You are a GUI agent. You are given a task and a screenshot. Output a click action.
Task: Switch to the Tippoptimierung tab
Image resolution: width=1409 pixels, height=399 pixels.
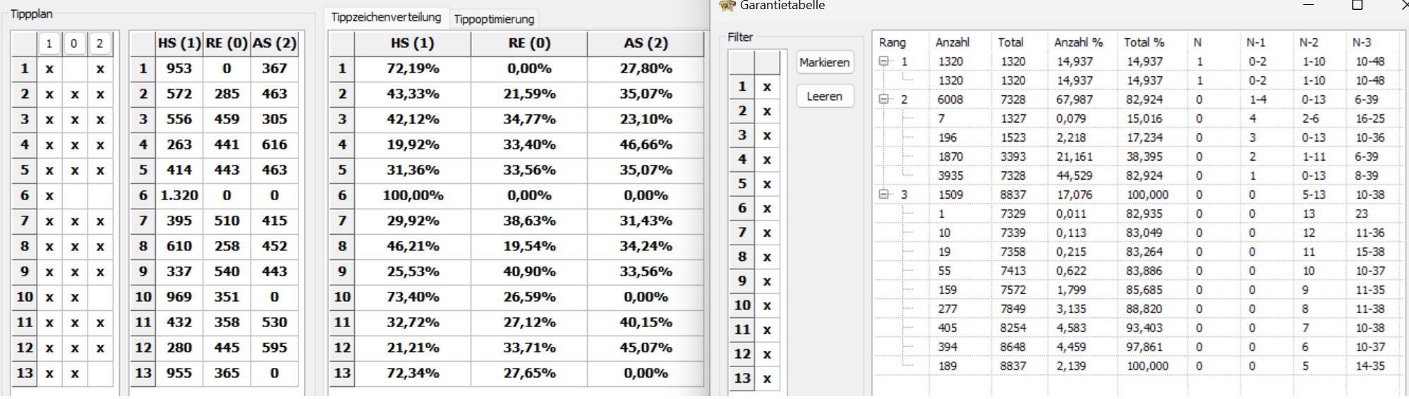click(x=494, y=19)
